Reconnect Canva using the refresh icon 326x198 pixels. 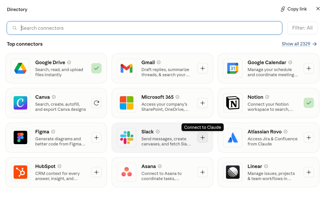[96, 103]
